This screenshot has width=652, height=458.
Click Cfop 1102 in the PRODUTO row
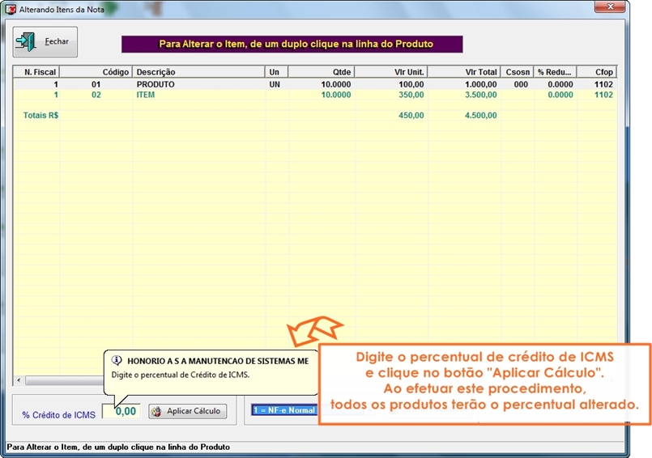click(603, 84)
